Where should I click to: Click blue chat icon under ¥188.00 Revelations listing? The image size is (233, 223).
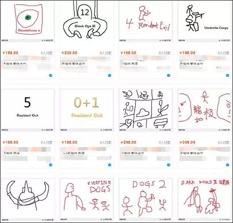(x=51, y=75)
